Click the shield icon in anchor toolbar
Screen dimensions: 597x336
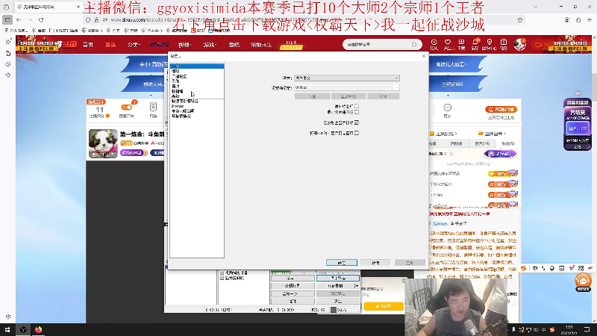(x=153, y=107)
